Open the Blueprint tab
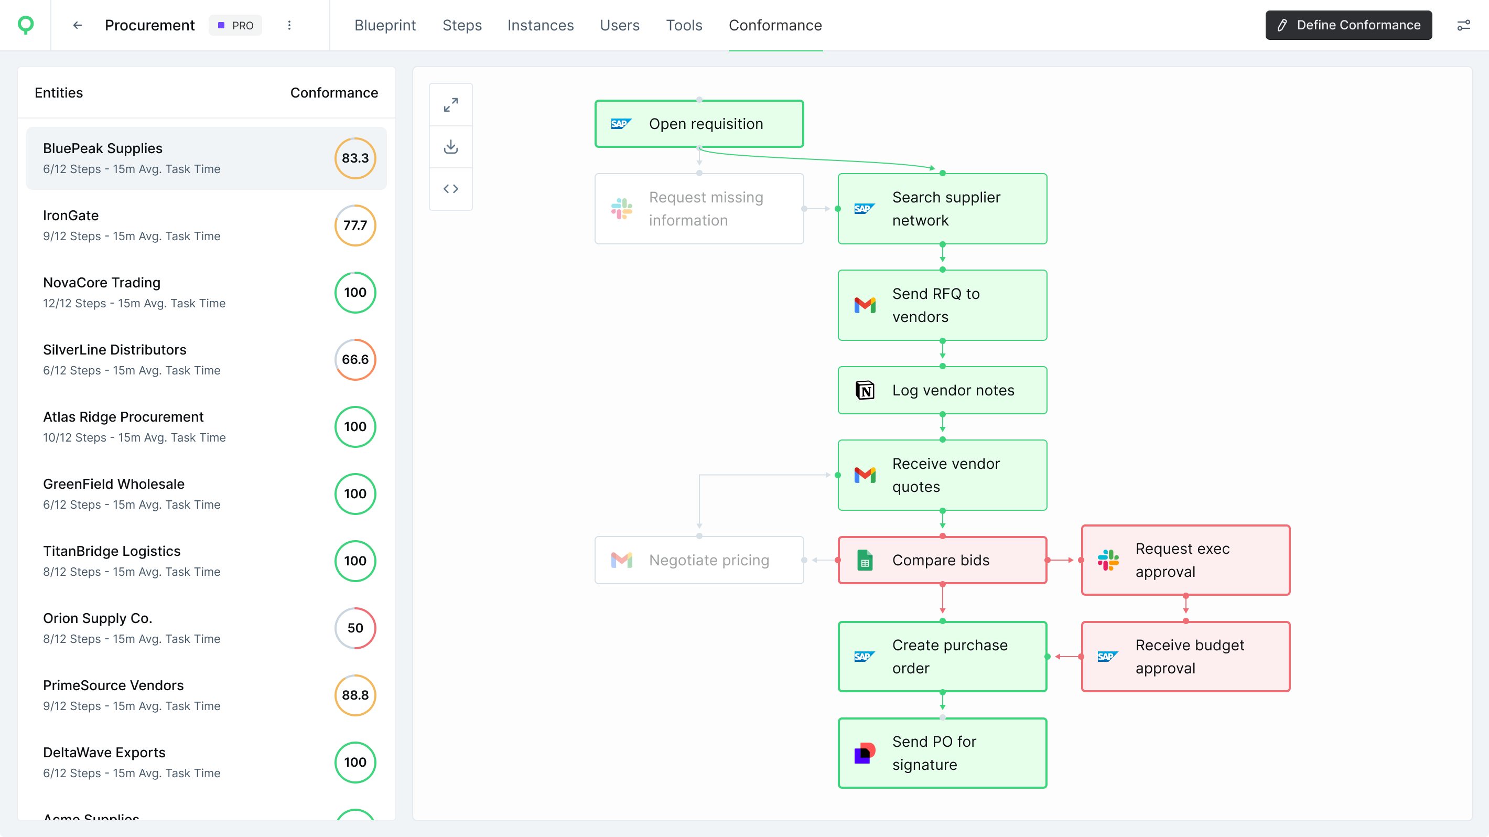The image size is (1489, 837). point(385,25)
